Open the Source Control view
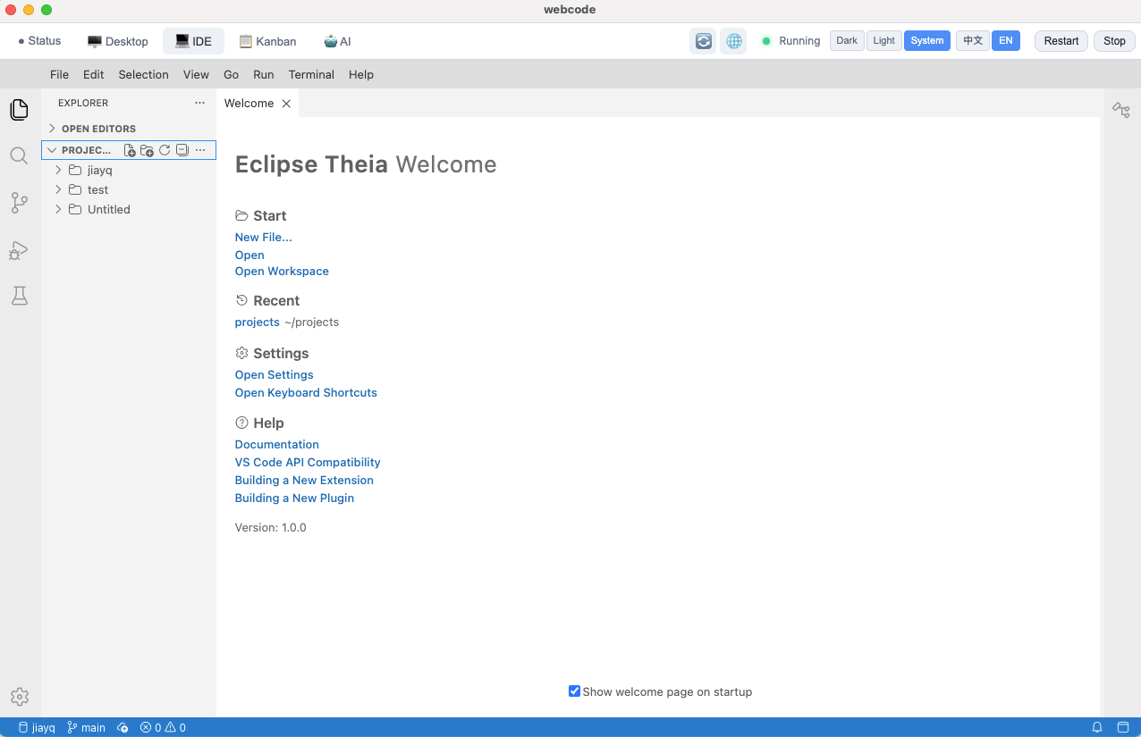The height and width of the screenshot is (737, 1141). [19, 203]
